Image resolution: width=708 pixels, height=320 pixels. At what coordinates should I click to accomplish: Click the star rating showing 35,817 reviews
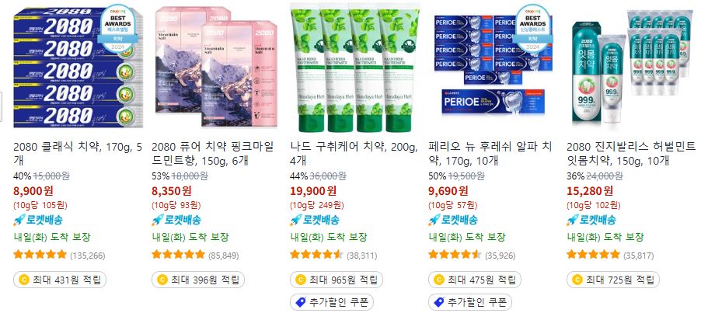(x=593, y=255)
